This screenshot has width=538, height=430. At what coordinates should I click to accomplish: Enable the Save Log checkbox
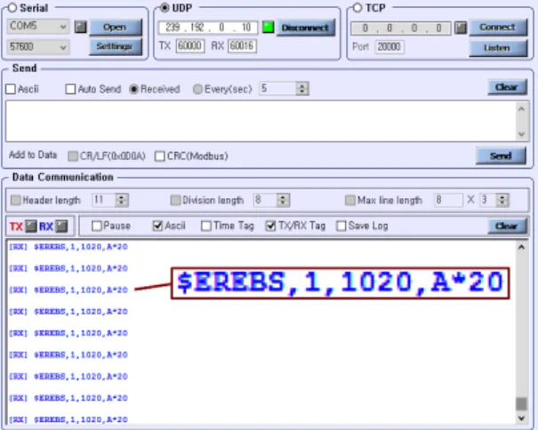pos(341,226)
